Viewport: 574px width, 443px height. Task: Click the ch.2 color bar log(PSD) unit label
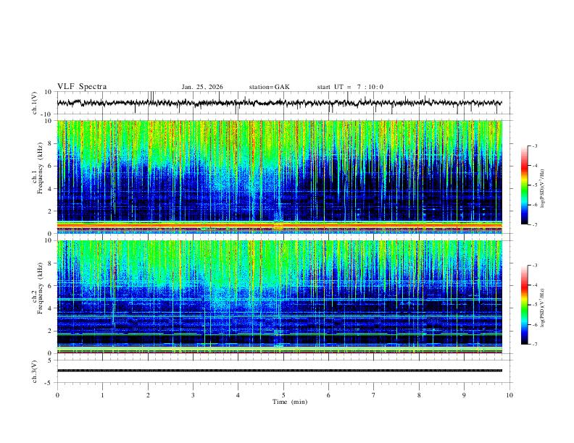tap(542, 308)
